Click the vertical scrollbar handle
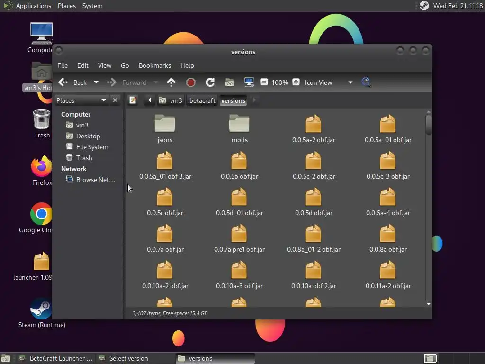The height and width of the screenshot is (364, 485). 429,124
